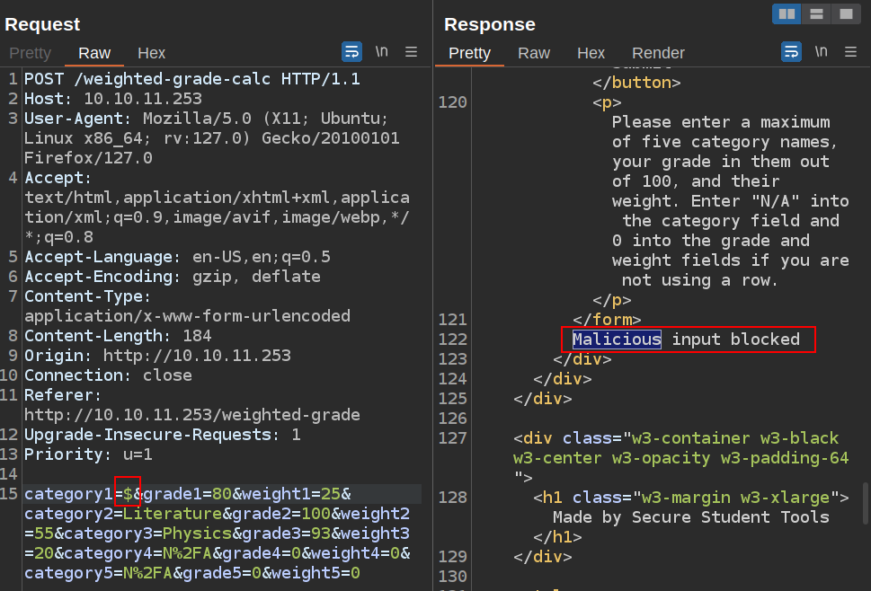The height and width of the screenshot is (591, 871).
Task: Select the combined tabbed layout icon
Action: click(845, 13)
